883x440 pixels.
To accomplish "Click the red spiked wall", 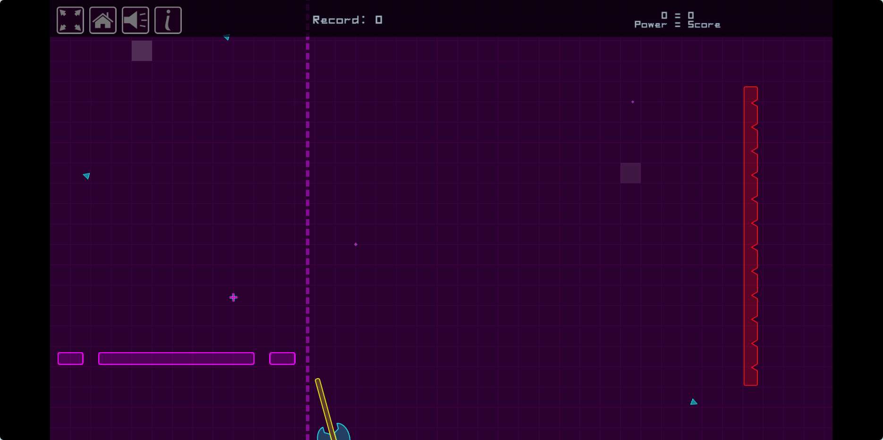I will point(750,236).
